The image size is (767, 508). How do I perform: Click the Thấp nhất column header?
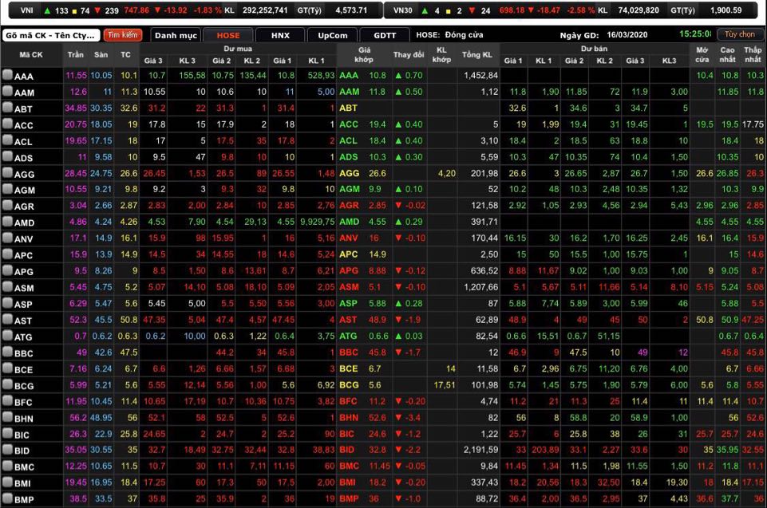753,55
